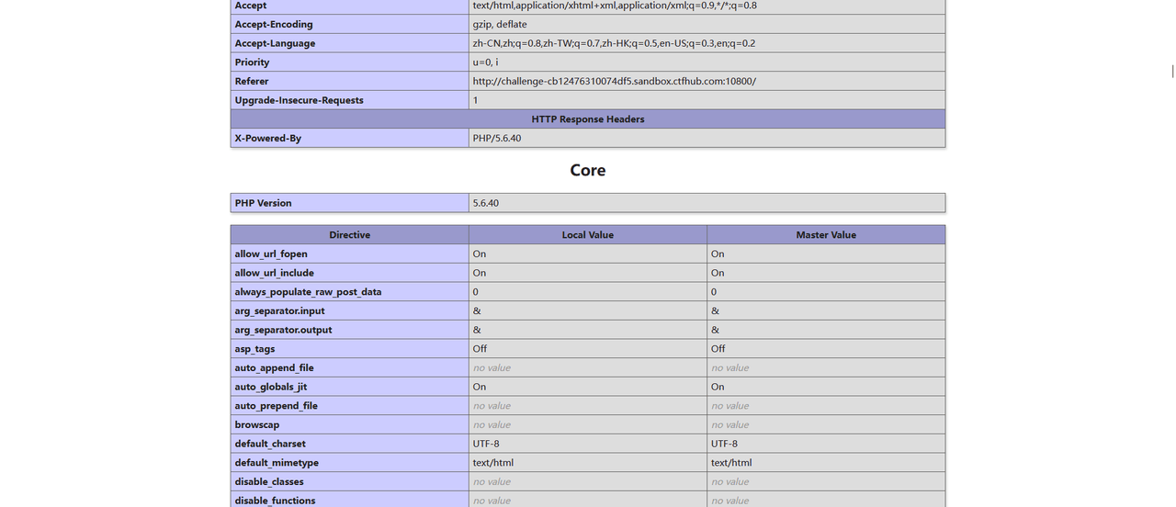Click the auto_prepend_file directive name

(276, 406)
